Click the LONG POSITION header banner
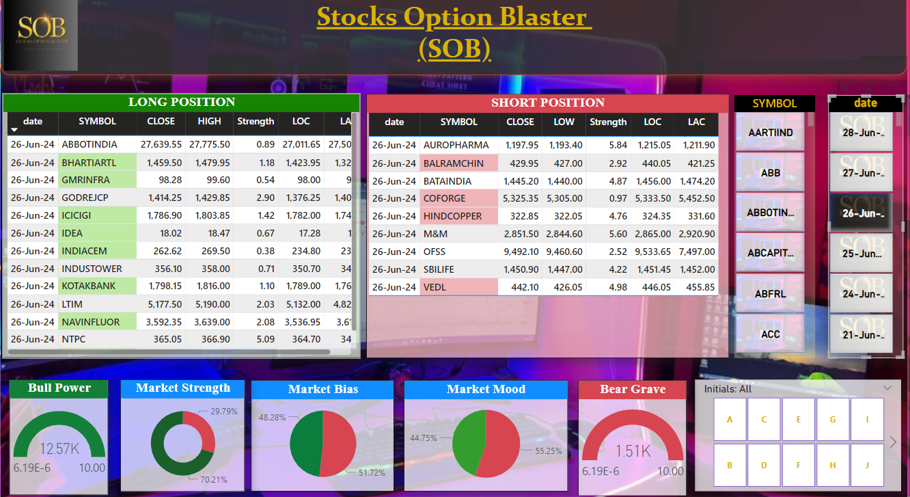Image resolution: width=910 pixels, height=497 pixels. [x=182, y=103]
